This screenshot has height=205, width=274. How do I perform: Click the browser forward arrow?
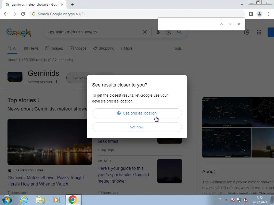[14, 14]
